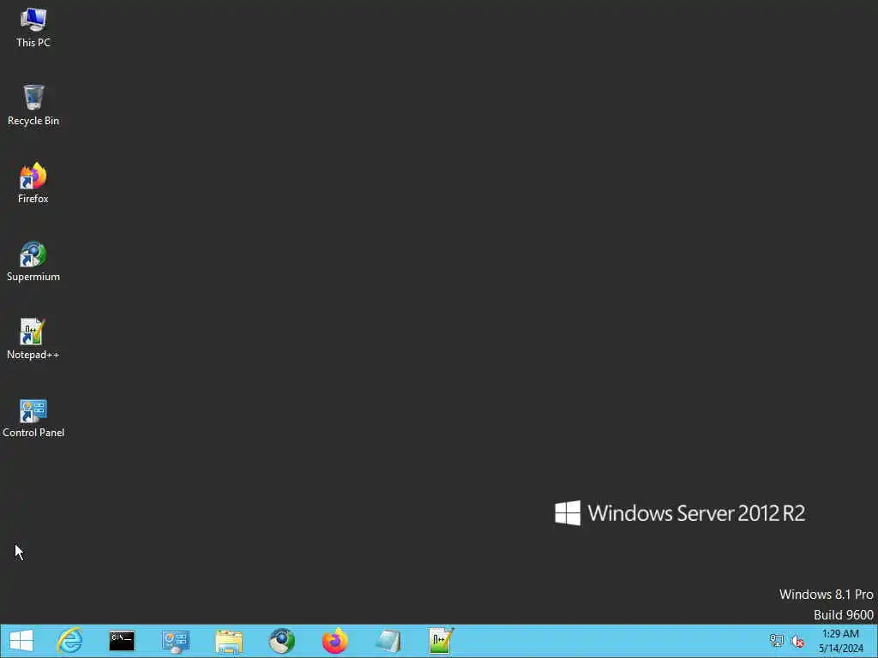Launch Notepad++ from the taskbar
The height and width of the screenshot is (658, 878).
pyautogui.click(x=442, y=641)
